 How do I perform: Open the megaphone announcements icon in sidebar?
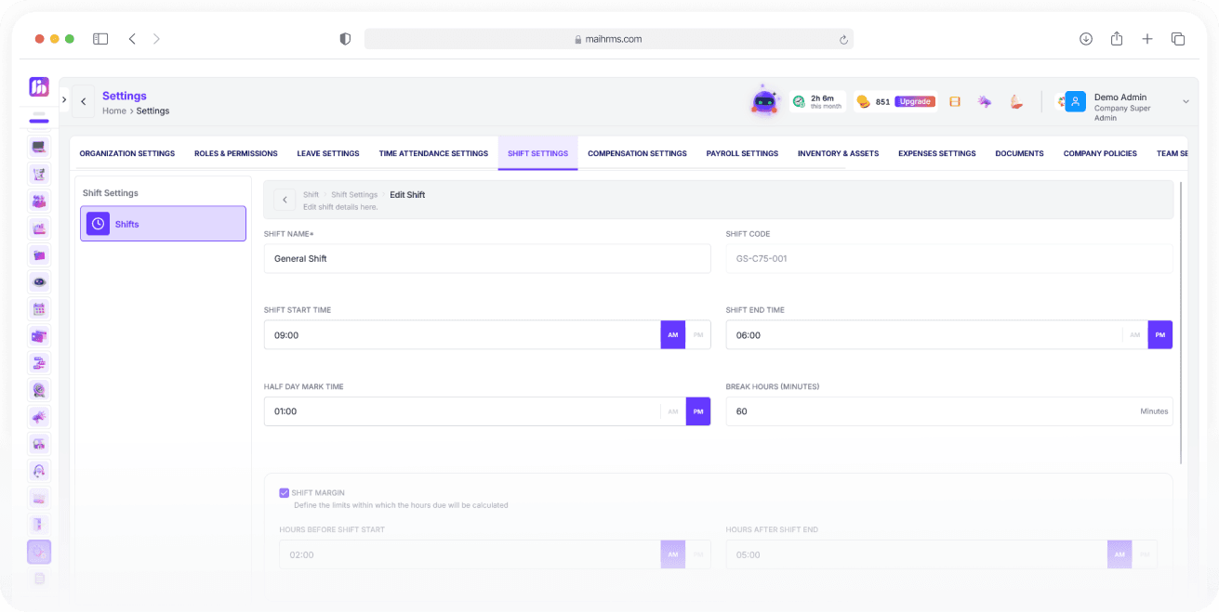pyautogui.click(x=39, y=417)
